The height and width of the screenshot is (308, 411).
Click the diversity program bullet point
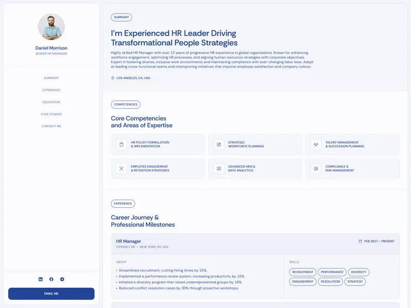click(181, 282)
